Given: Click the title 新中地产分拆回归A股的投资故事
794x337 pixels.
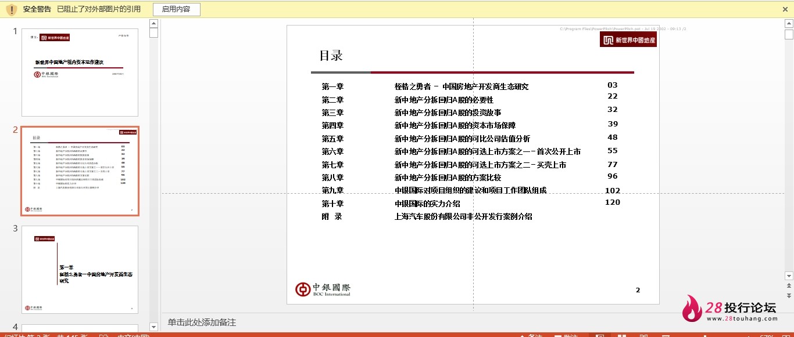Looking at the screenshot, I should point(448,113).
